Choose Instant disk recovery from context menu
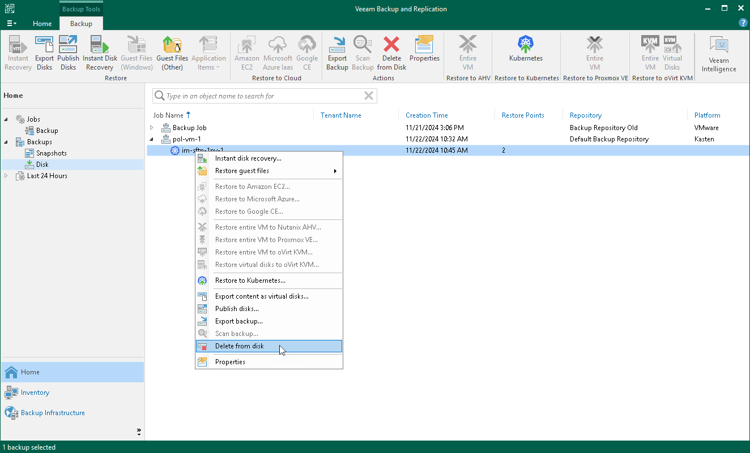 tap(269, 158)
